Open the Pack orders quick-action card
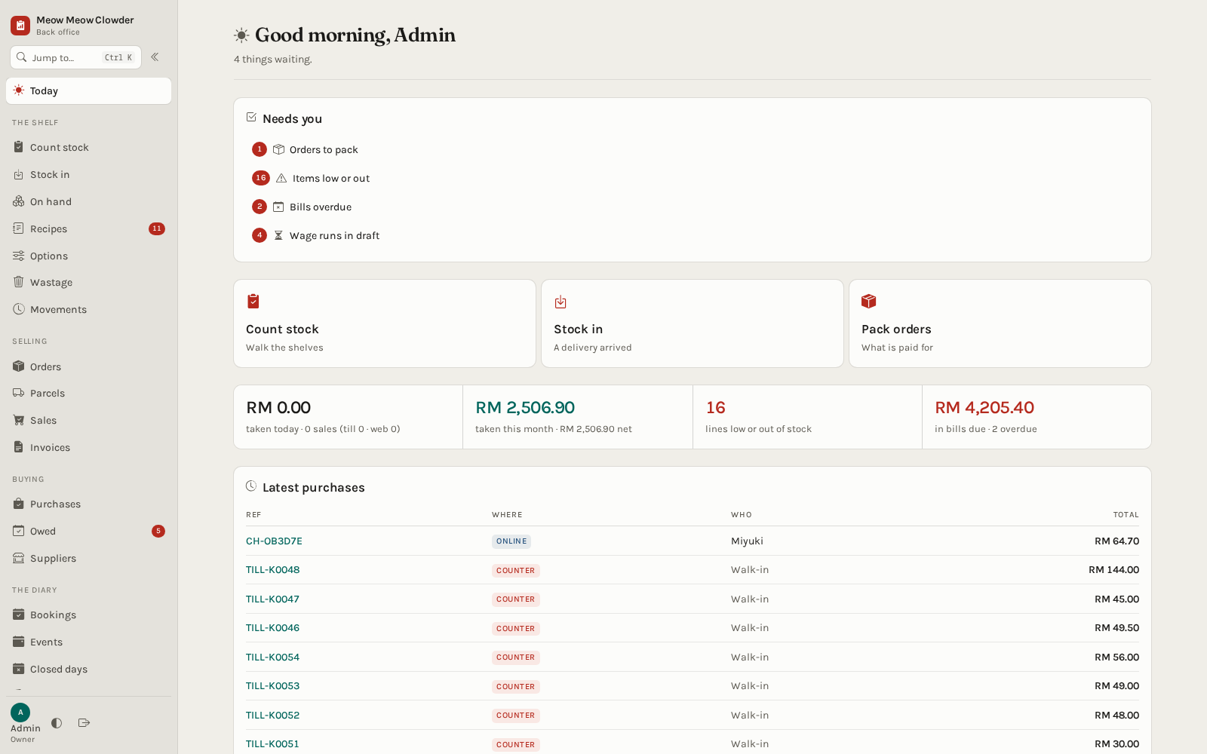The image size is (1207, 754). 1000,323
